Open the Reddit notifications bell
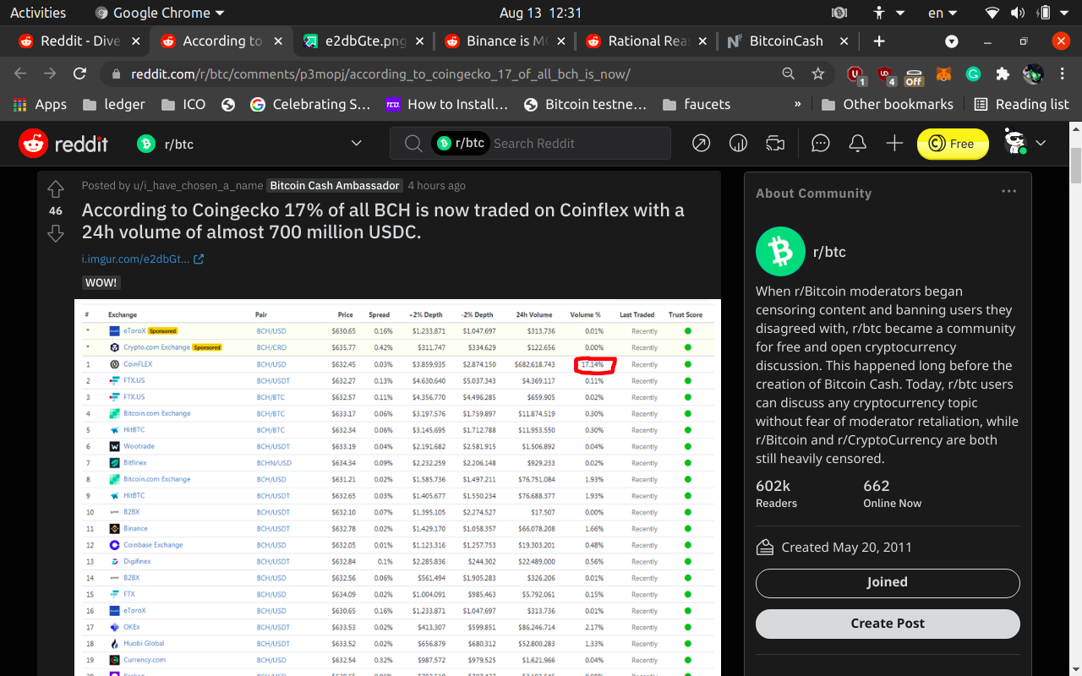Image resolution: width=1082 pixels, height=676 pixels. tap(857, 144)
